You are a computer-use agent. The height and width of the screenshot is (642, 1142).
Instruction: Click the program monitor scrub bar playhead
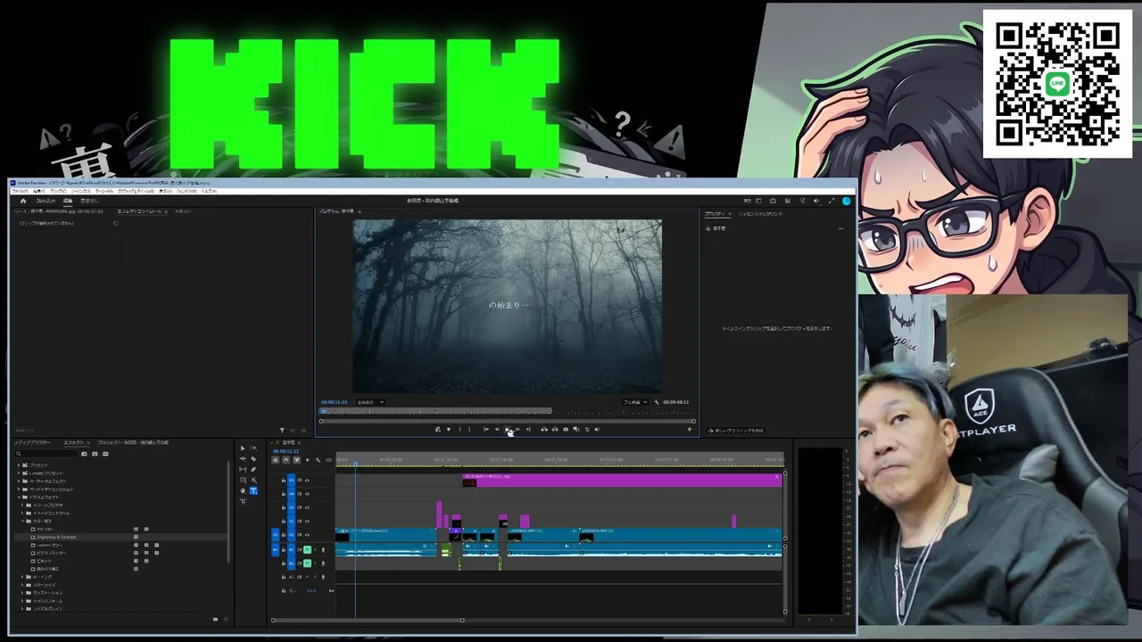point(324,411)
